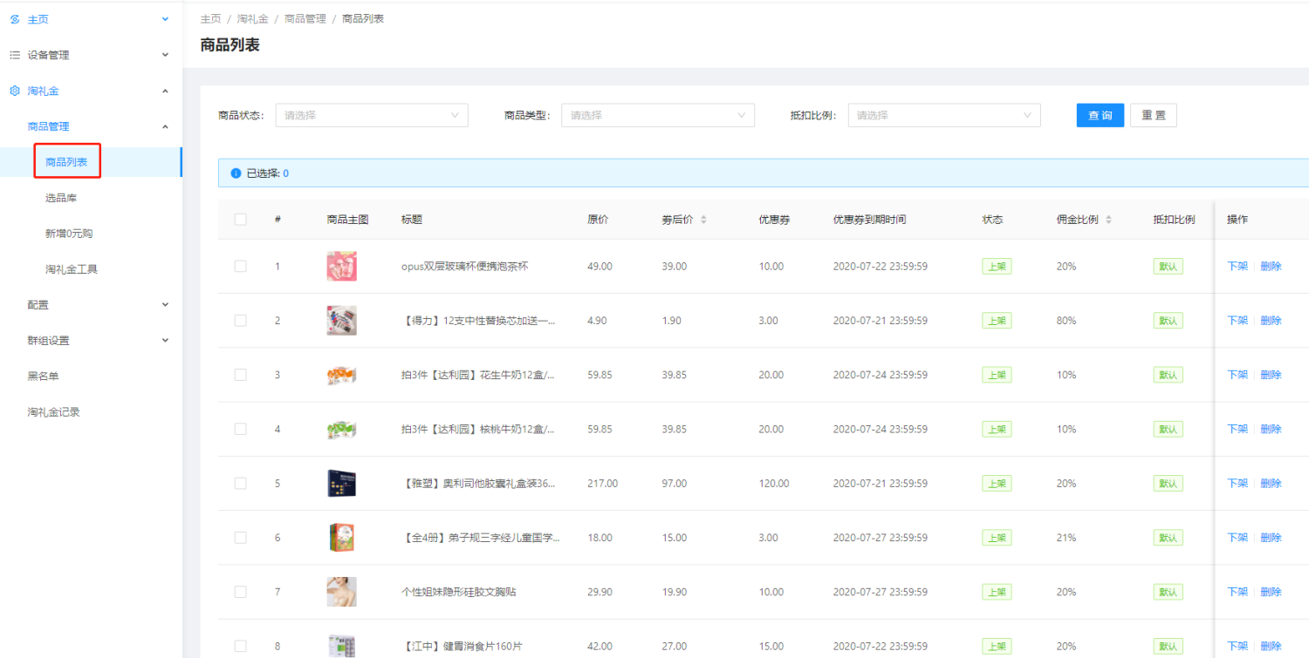Screen dimensions: 1309x658
Task: Collapse the 商品管理 submenu chevron
Action: coord(165,126)
